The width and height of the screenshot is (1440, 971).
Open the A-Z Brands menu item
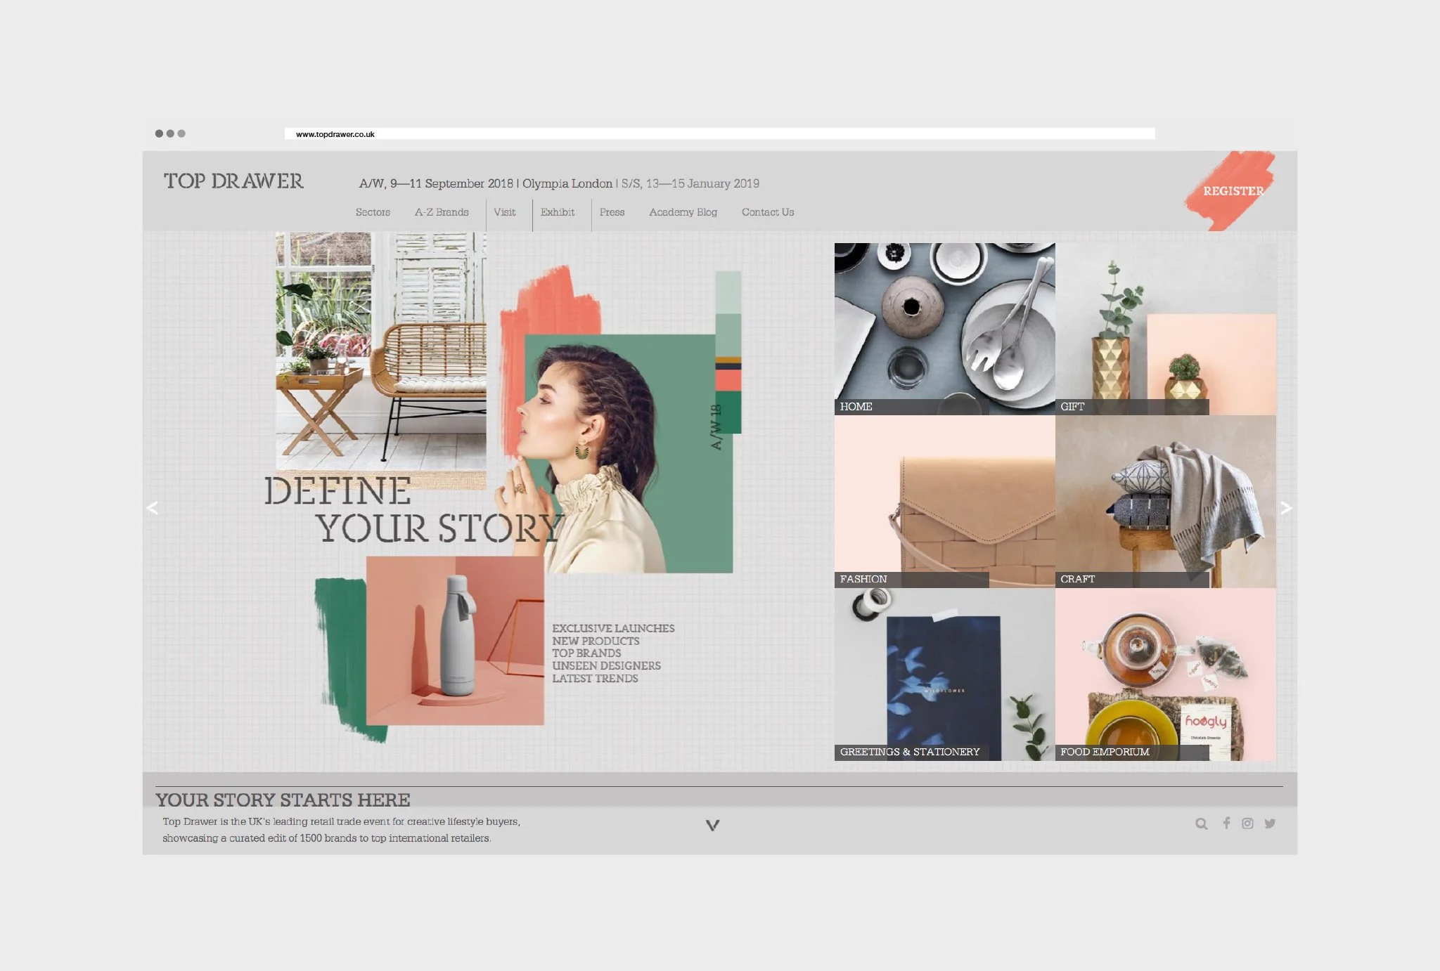point(442,212)
